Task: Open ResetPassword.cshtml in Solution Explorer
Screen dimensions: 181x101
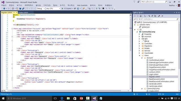Action: tap(157, 79)
